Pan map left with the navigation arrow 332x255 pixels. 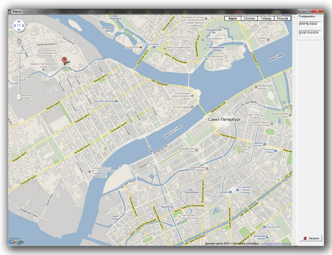coord(15,26)
